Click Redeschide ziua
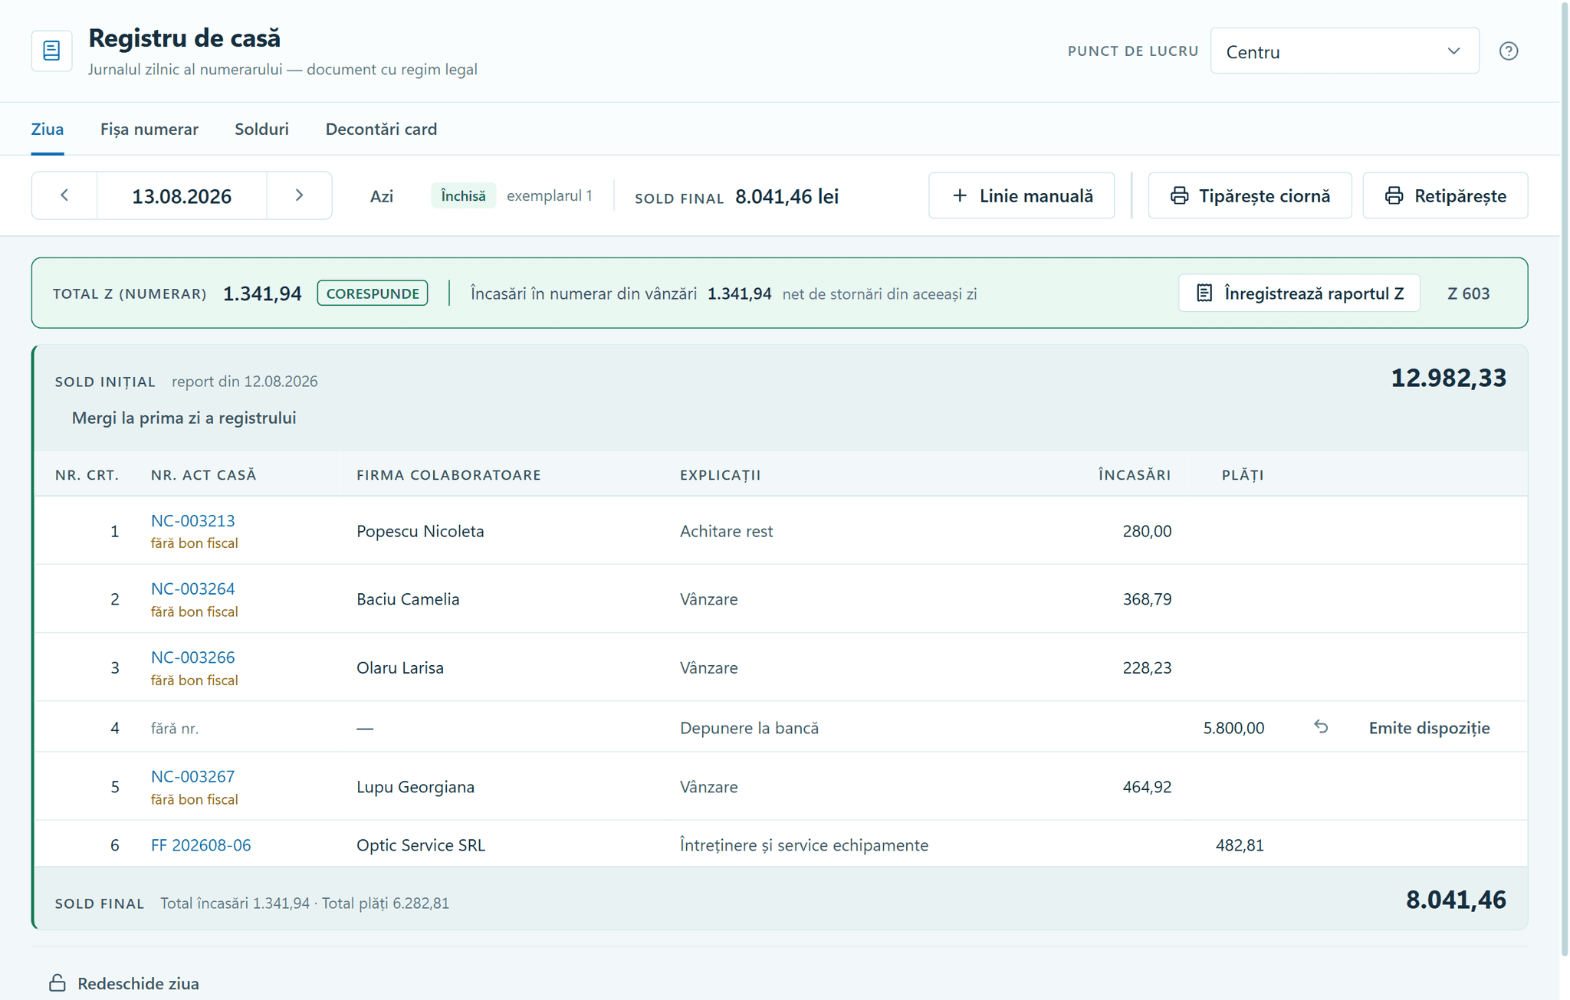This screenshot has height=1000, width=1570. (x=138, y=984)
